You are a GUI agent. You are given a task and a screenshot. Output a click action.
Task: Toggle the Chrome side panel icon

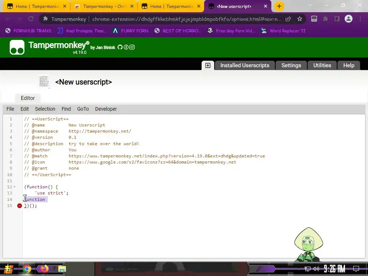click(337, 19)
